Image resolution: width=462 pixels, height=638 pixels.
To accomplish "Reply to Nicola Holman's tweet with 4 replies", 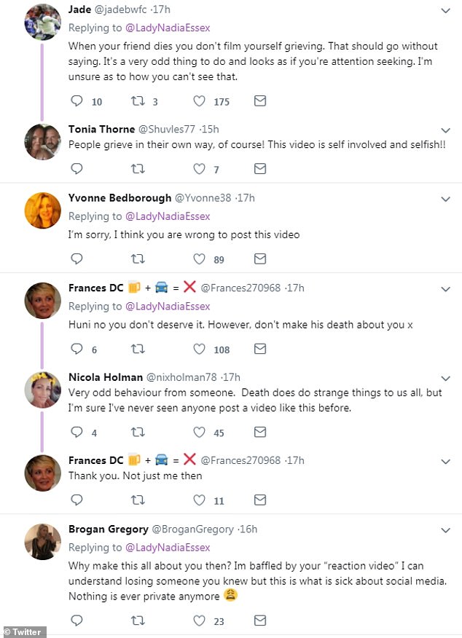I will point(76,433).
